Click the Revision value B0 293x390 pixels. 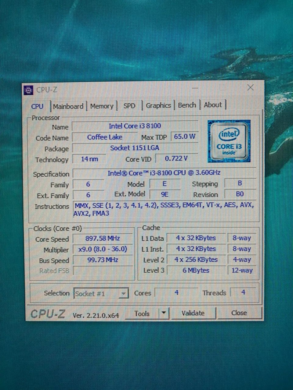240,194
